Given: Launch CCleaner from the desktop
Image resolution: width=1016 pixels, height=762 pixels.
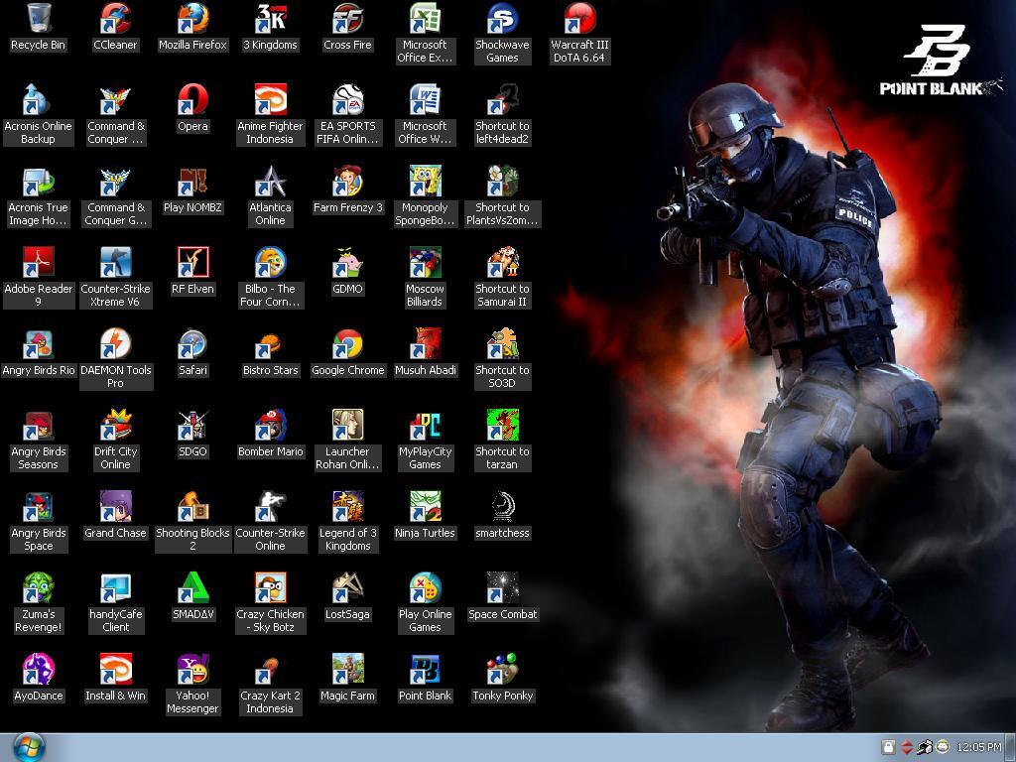Looking at the screenshot, I should click(x=115, y=18).
